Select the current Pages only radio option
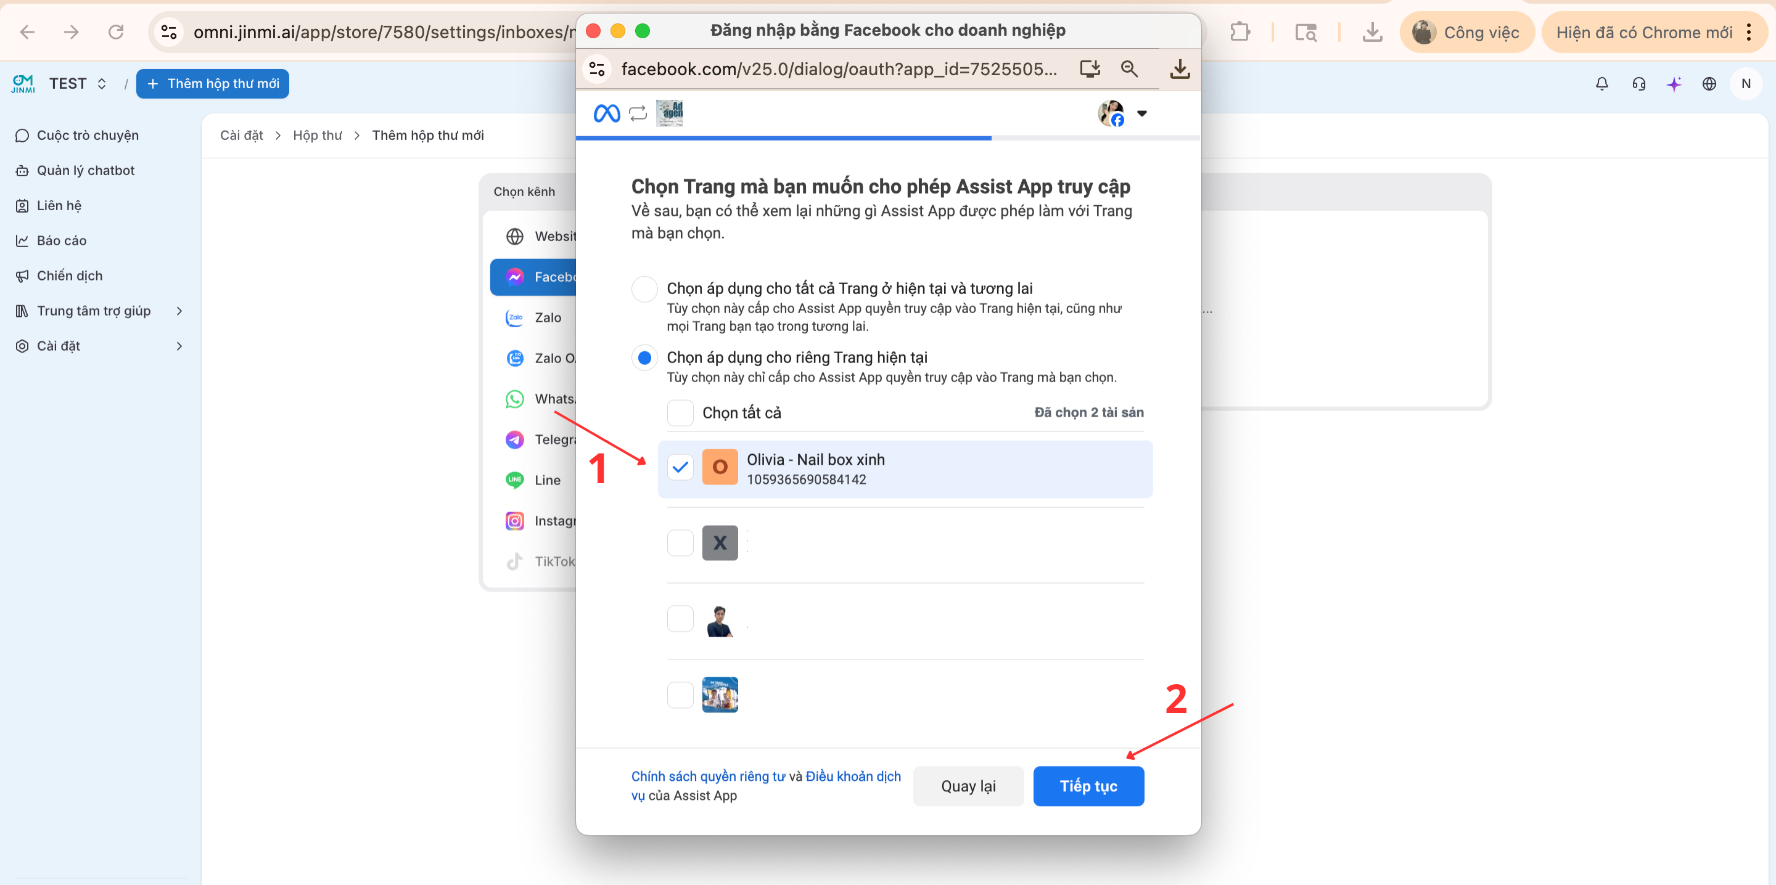This screenshot has height=885, width=1776. click(x=644, y=357)
